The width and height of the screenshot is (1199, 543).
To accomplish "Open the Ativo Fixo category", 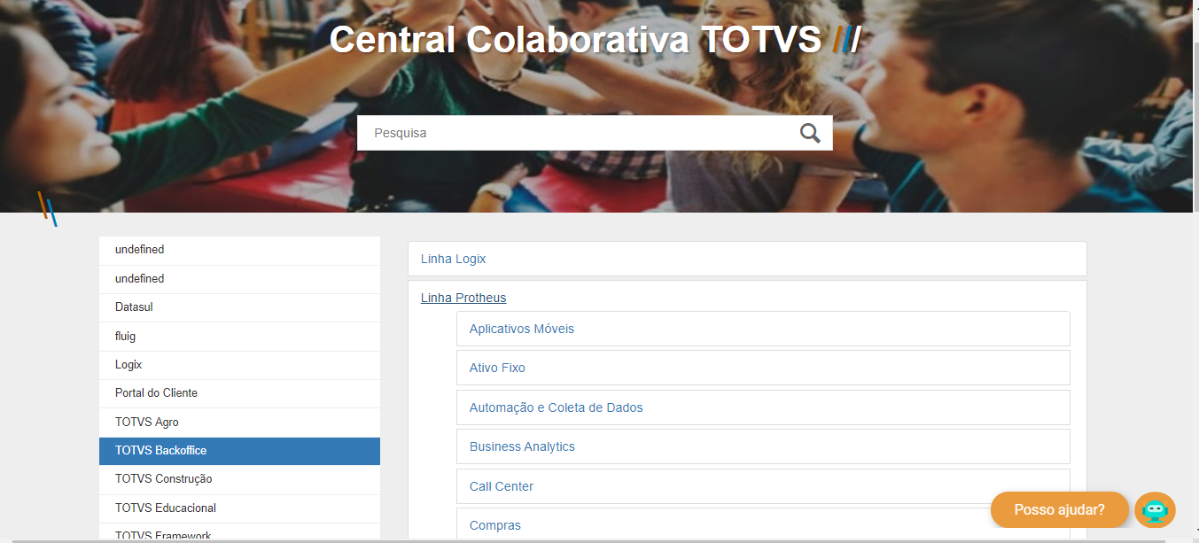I will click(763, 368).
